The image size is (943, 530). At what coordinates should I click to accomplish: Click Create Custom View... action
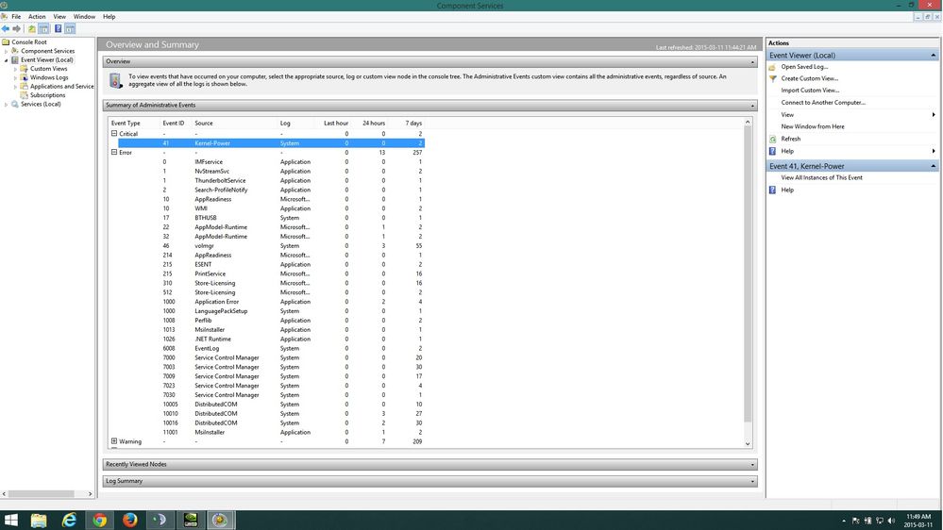[810, 78]
